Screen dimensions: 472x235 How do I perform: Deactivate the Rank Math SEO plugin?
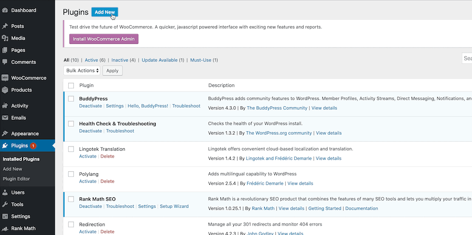(x=90, y=206)
